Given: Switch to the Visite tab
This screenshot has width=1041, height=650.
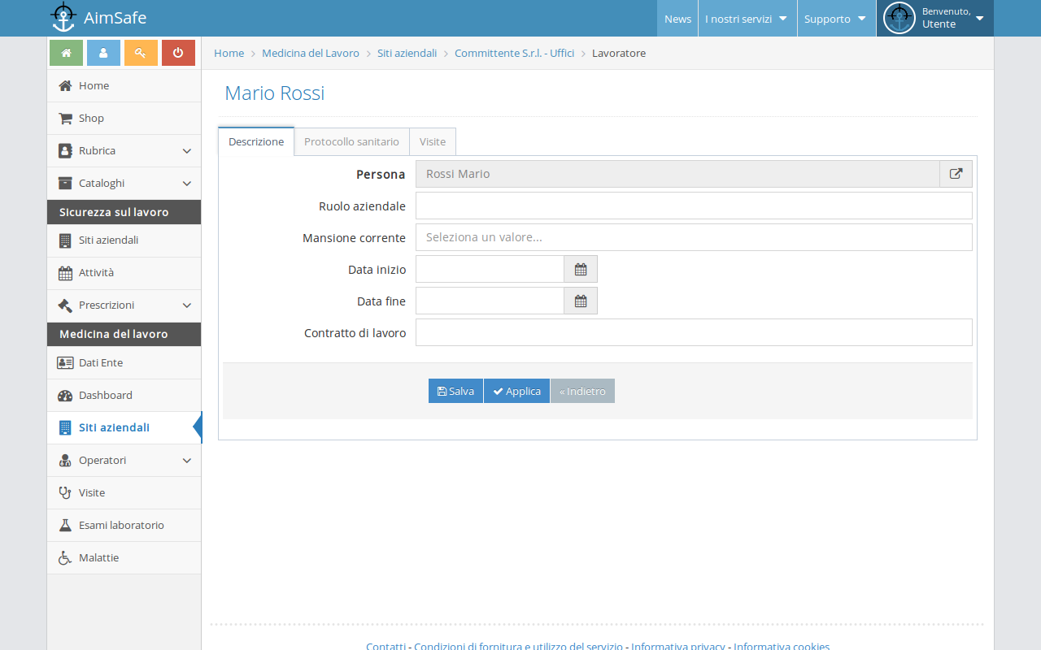Looking at the screenshot, I should pyautogui.click(x=433, y=141).
